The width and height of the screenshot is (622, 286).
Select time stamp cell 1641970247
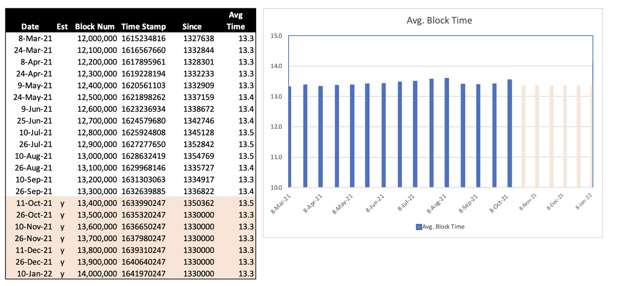143,273
